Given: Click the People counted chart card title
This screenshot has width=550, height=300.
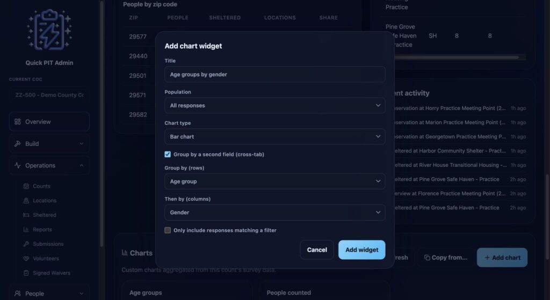Looking at the screenshot, I should [288, 292].
